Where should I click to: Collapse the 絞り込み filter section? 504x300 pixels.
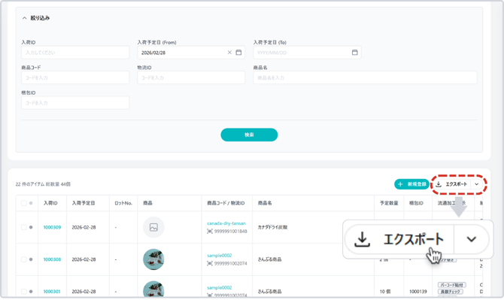tap(24, 18)
